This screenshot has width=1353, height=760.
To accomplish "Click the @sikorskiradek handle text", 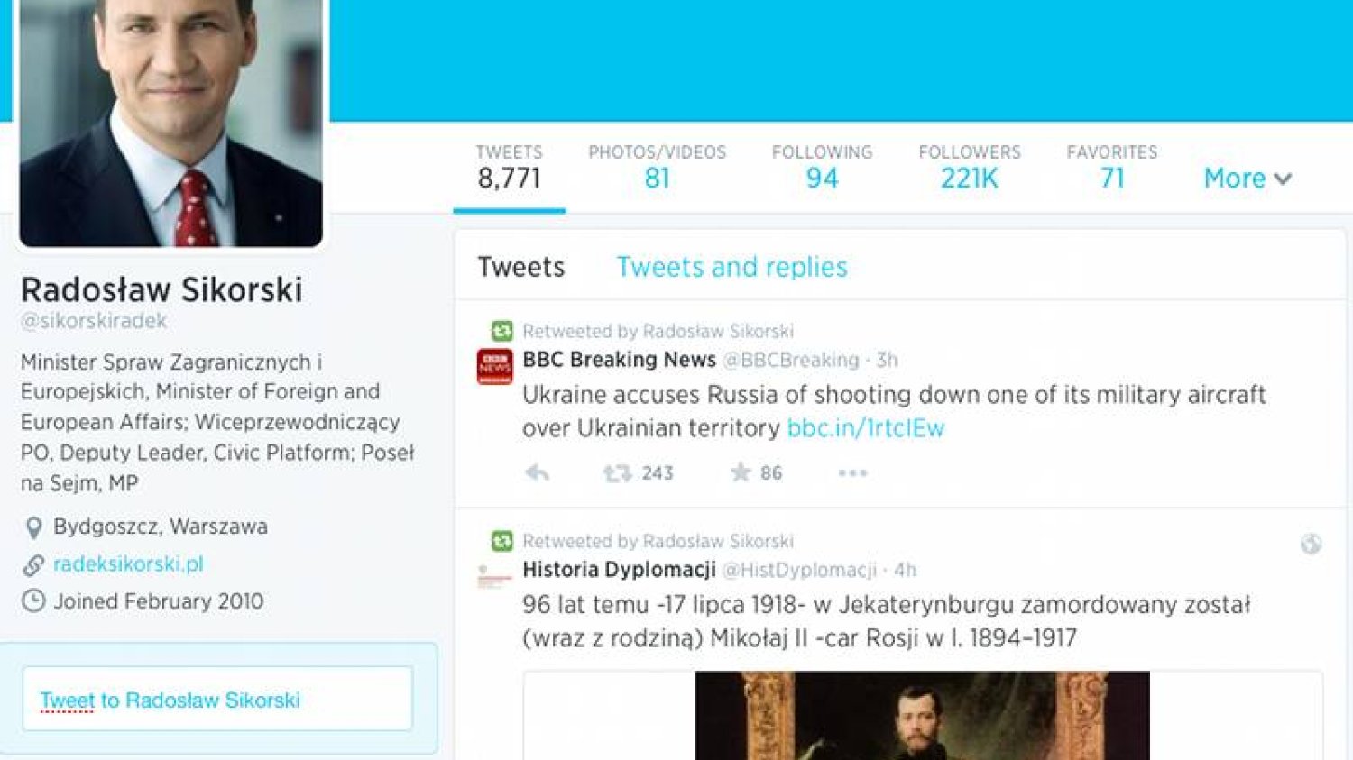I will pos(94,321).
